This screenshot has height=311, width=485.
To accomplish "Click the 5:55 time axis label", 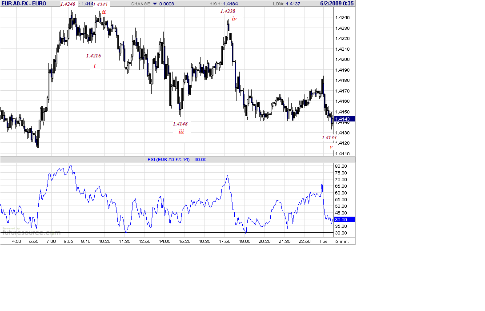I will click(x=34, y=242).
